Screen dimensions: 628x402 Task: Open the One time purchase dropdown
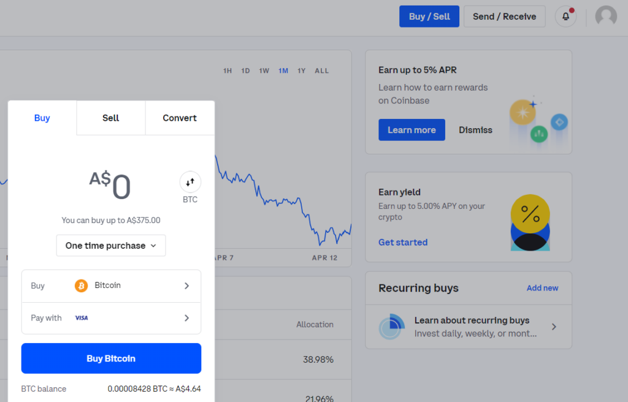pyautogui.click(x=110, y=245)
